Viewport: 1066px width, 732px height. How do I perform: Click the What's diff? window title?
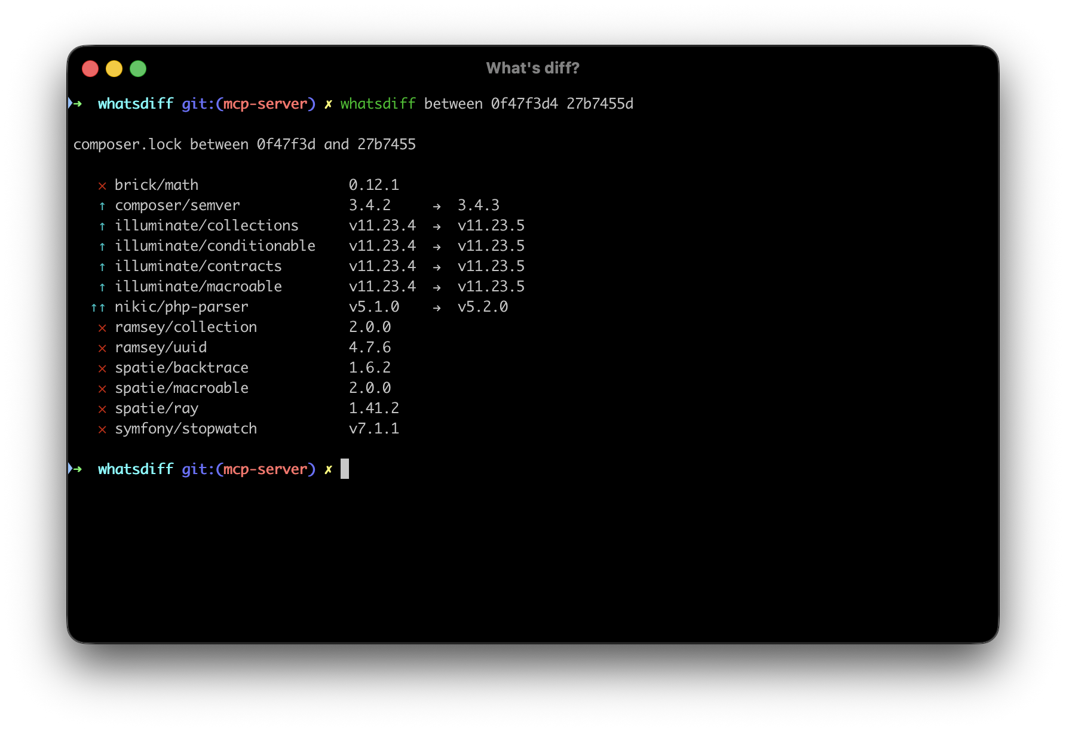click(x=532, y=68)
